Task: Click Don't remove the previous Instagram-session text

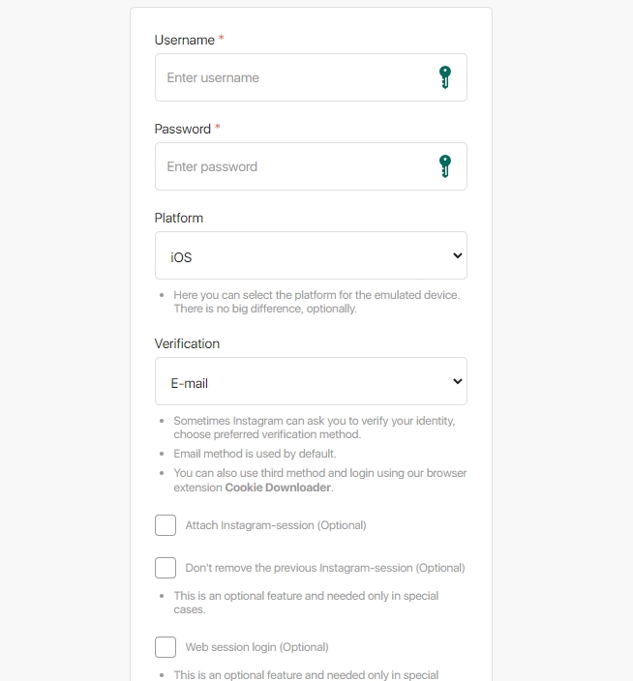Action: coord(324,568)
